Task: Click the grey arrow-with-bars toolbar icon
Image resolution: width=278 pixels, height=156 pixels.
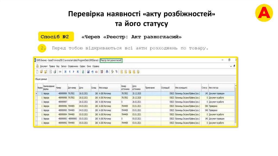Action: tap(60, 72)
